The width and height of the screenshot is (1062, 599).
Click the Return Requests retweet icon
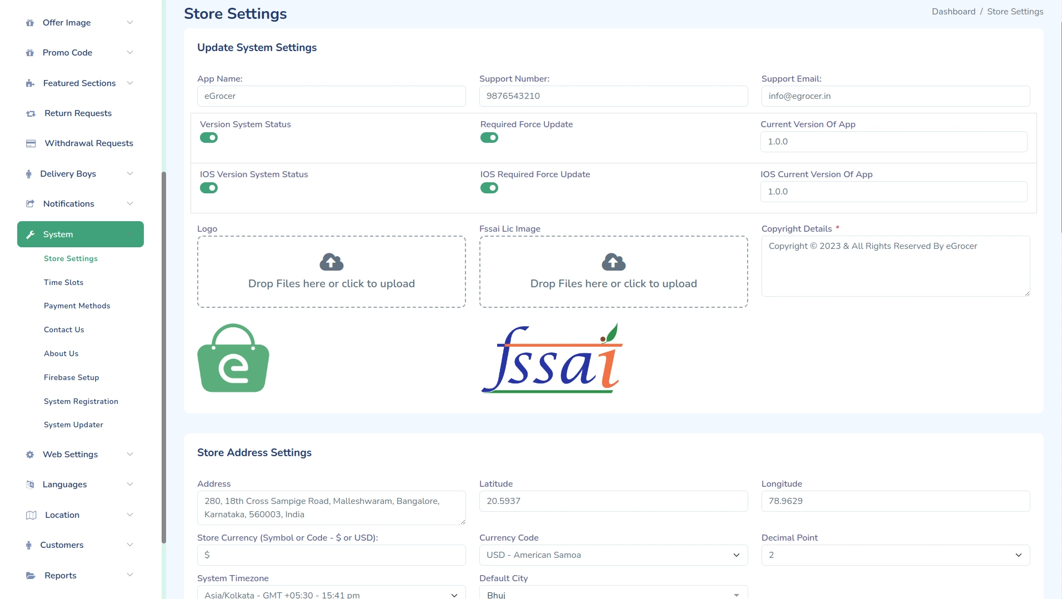(31, 113)
